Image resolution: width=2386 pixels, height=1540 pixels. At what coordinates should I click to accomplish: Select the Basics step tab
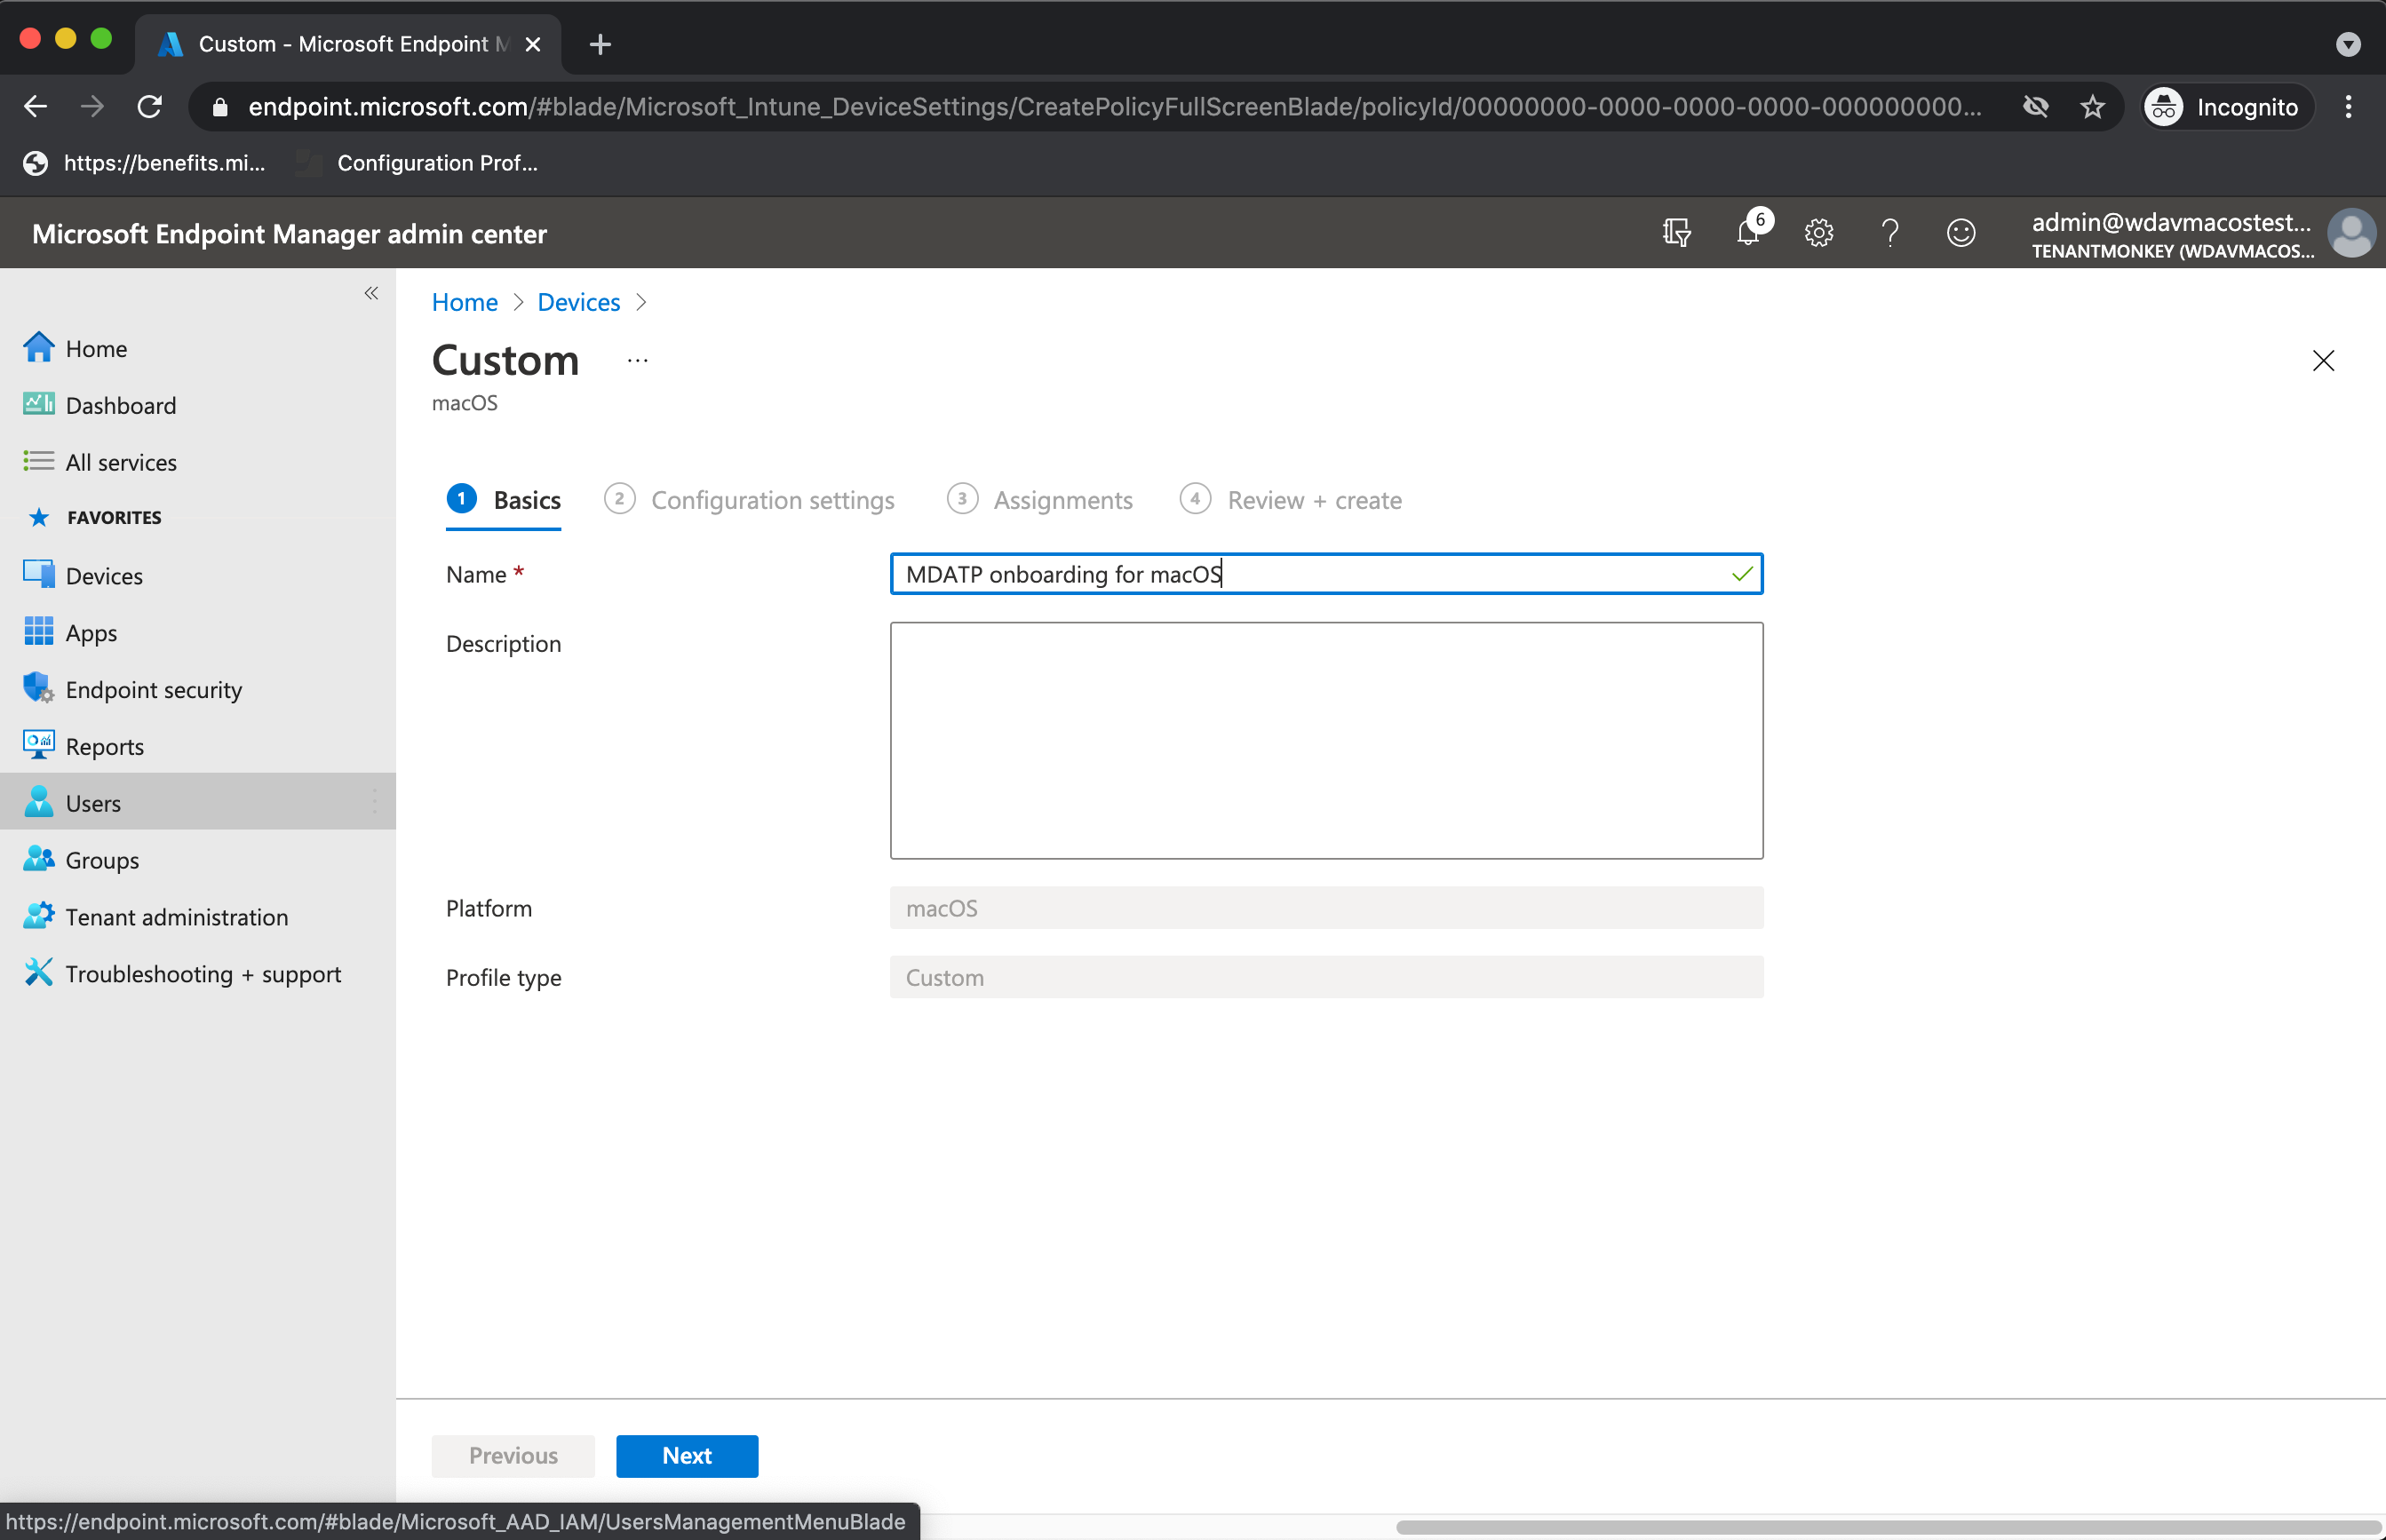(x=505, y=500)
